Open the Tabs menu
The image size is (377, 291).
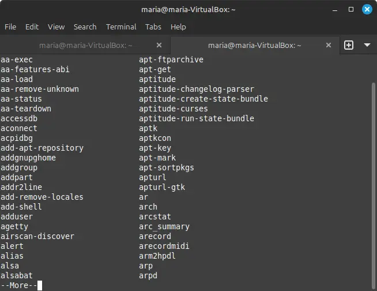[x=153, y=27]
